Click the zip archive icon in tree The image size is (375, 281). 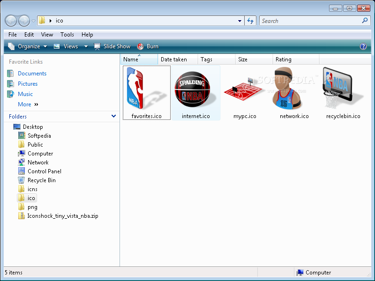[x=21, y=216]
